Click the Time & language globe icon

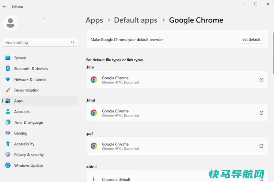pos(8,122)
